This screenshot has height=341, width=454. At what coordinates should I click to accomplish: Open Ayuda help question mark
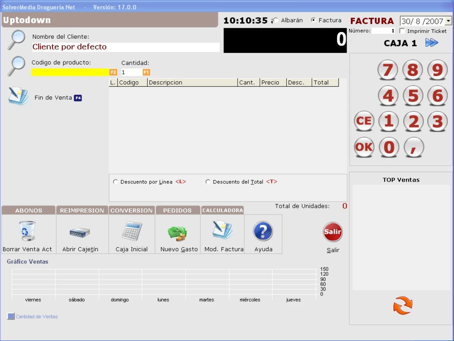[x=263, y=231]
